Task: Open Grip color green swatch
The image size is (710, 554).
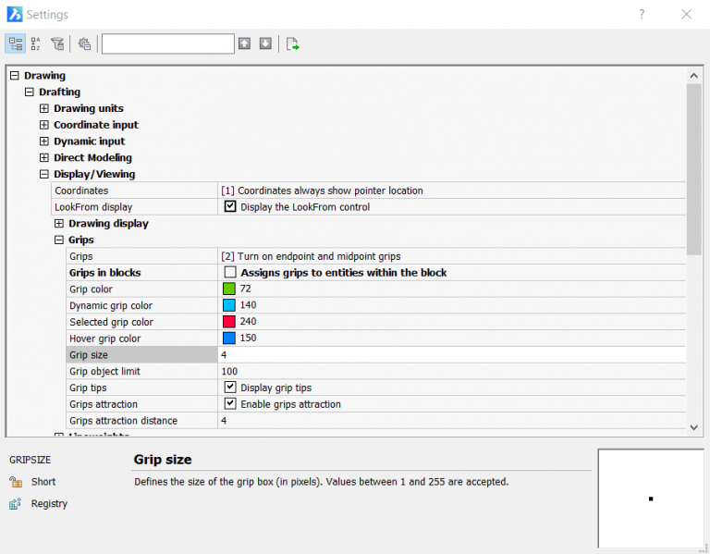Action: click(x=229, y=289)
